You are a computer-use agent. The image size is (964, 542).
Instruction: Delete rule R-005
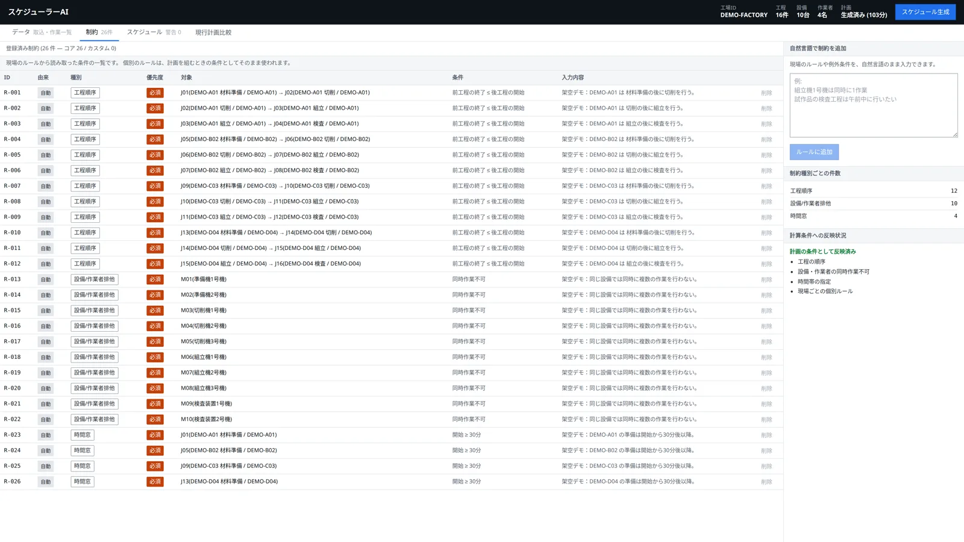pos(766,155)
